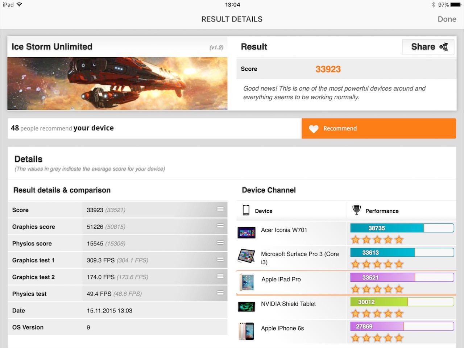Image resolution: width=464 pixels, height=348 pixels.
Task: Click the Graphics test 2 value 174.0 FPS
Action: 101,277
